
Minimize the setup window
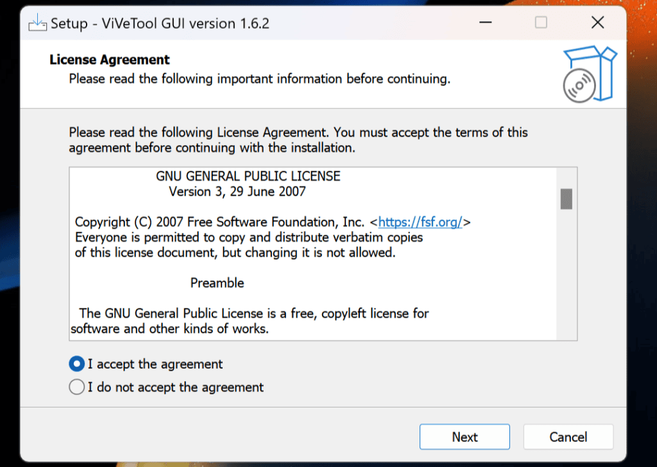pyautogui.click(x=486, y=22)
